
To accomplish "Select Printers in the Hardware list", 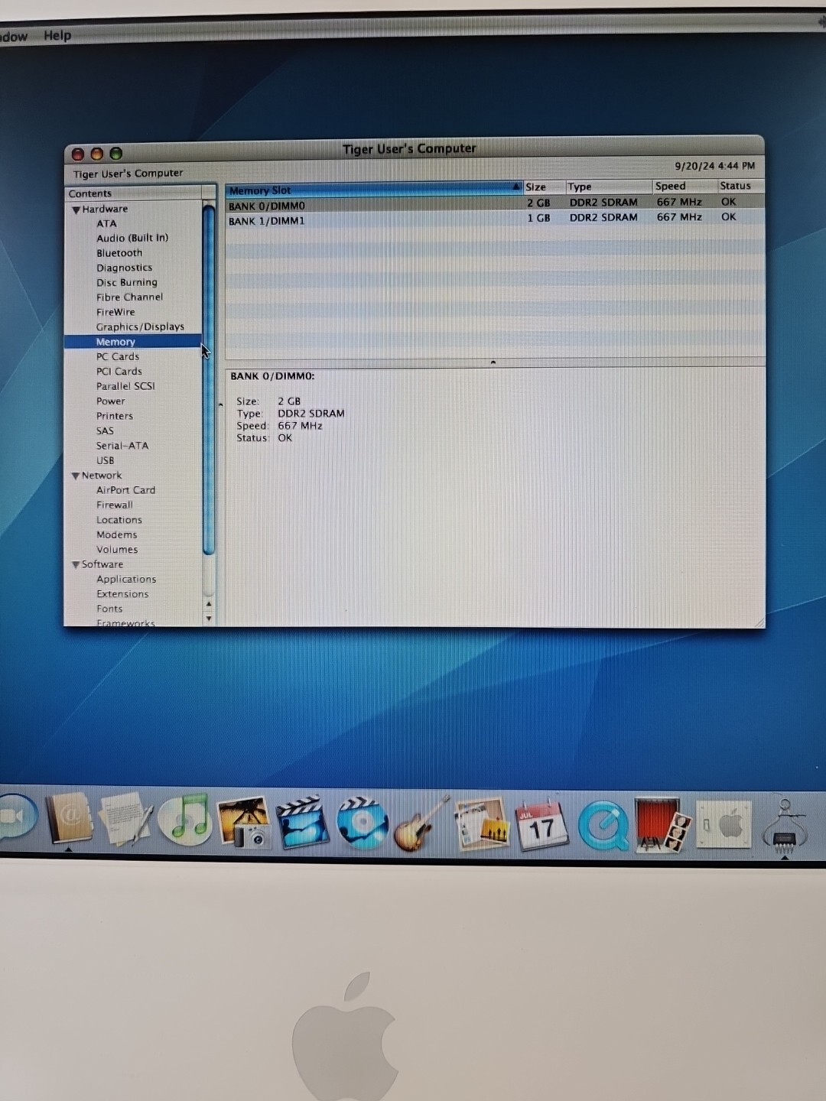I will [115, 416].
